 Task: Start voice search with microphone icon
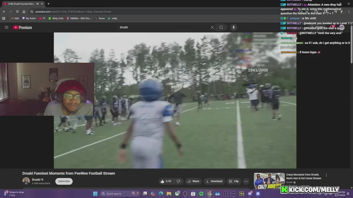tap(234, 27)
